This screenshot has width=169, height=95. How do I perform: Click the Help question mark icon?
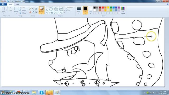(167, 4)
